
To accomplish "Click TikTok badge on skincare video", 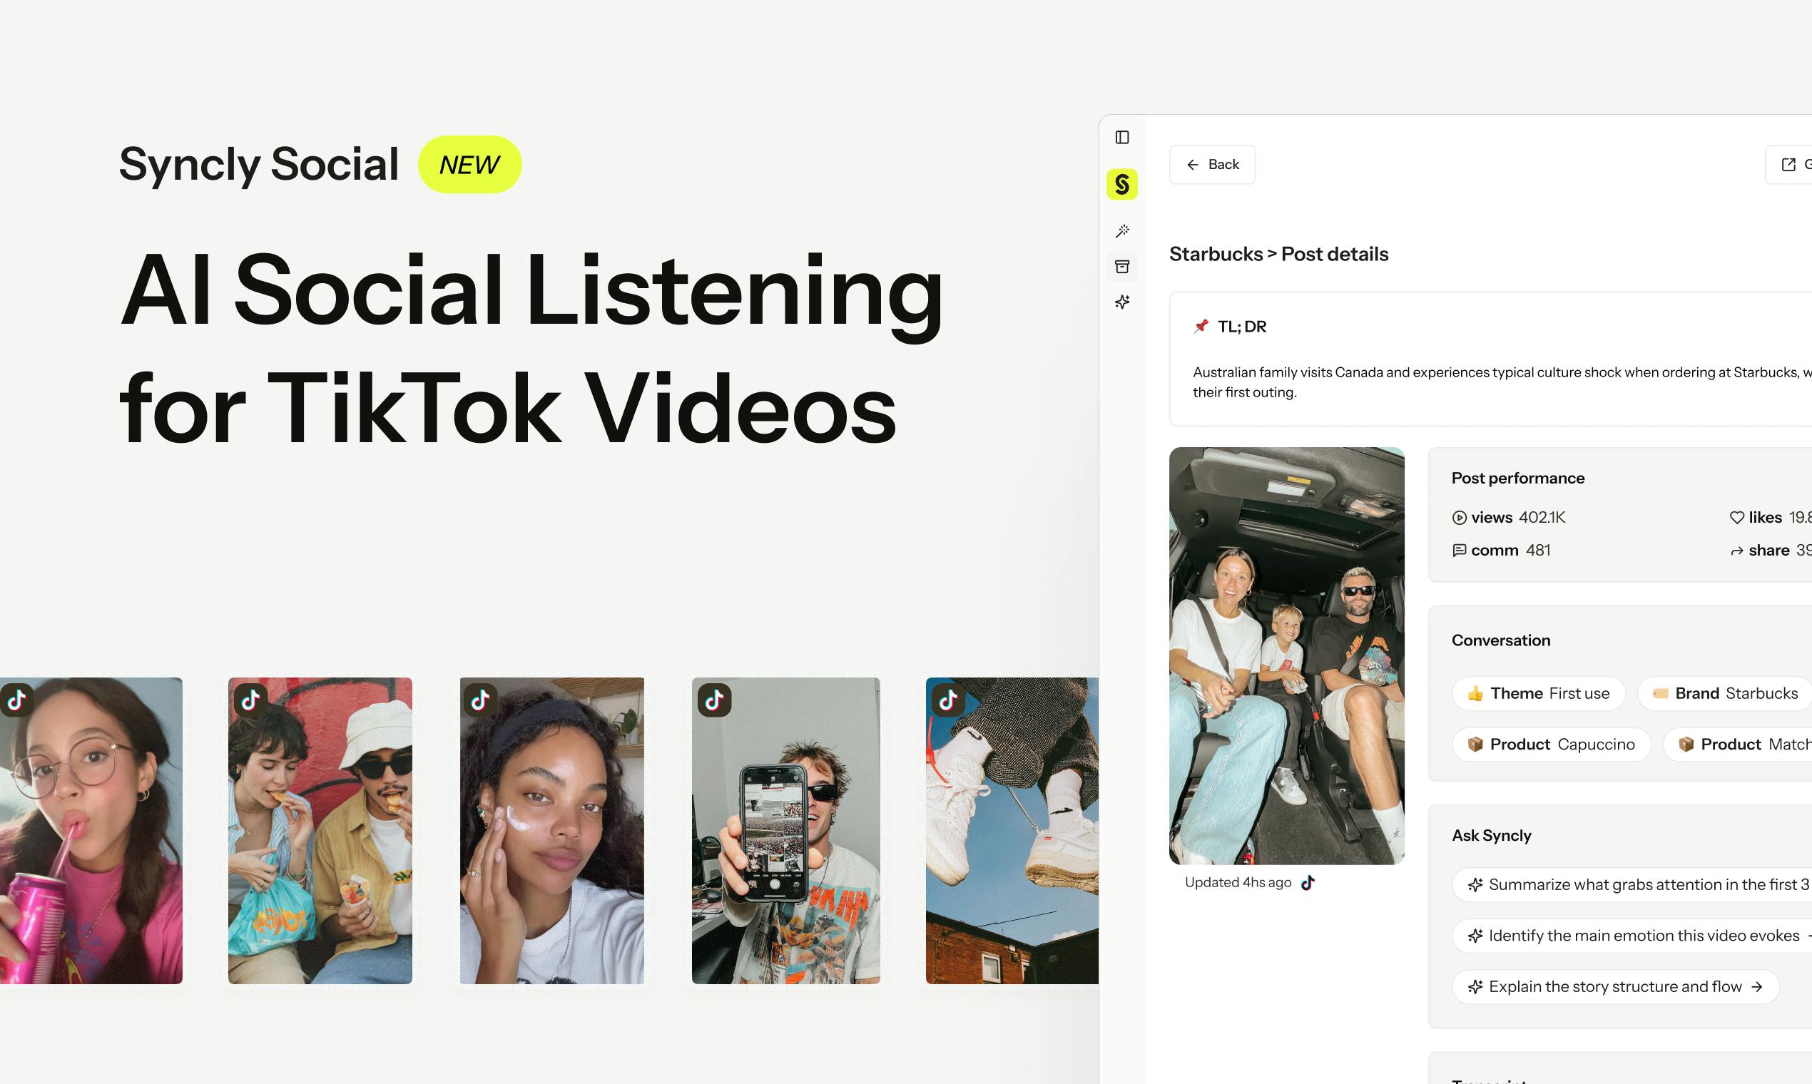I will point(481,700).
